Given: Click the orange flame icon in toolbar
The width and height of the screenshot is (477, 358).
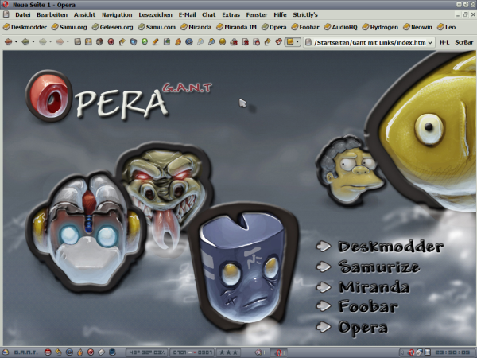Looking at the screenshot, I should point(178,42).
